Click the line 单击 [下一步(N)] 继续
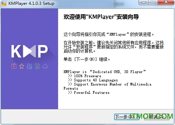This screenshot has height=125, width=175. coord(87,59)
